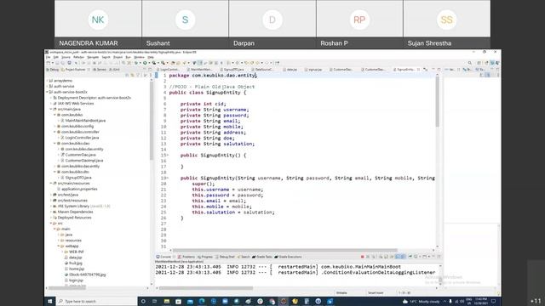Collapse the src/main/resources folder
The image size is (545, 306).
click(x=51, y=184)
